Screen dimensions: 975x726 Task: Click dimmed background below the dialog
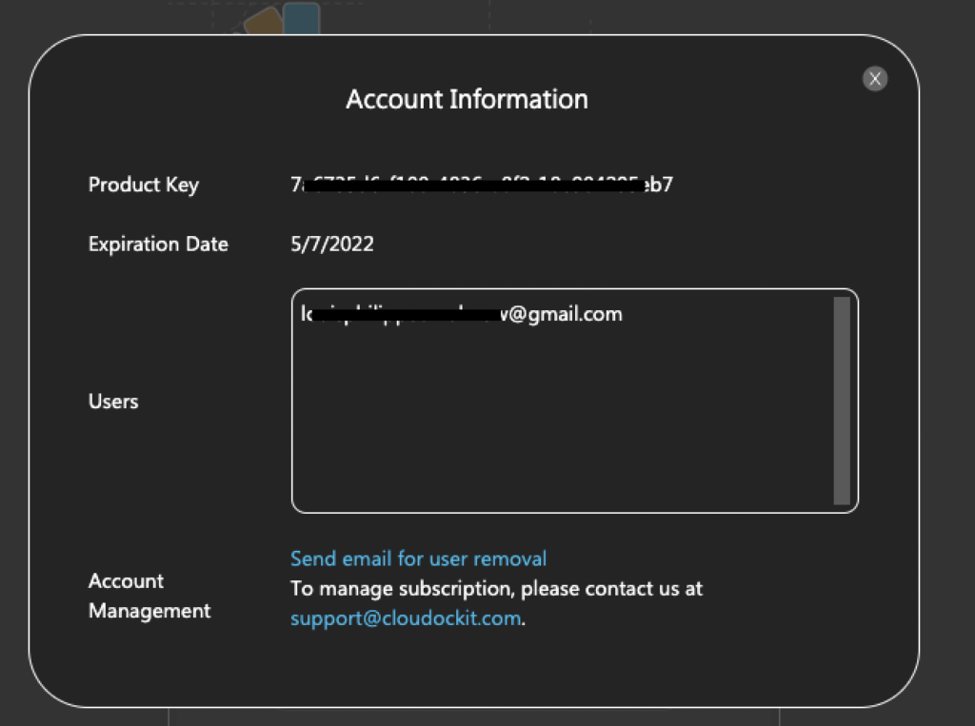click(x=472, y=717)
